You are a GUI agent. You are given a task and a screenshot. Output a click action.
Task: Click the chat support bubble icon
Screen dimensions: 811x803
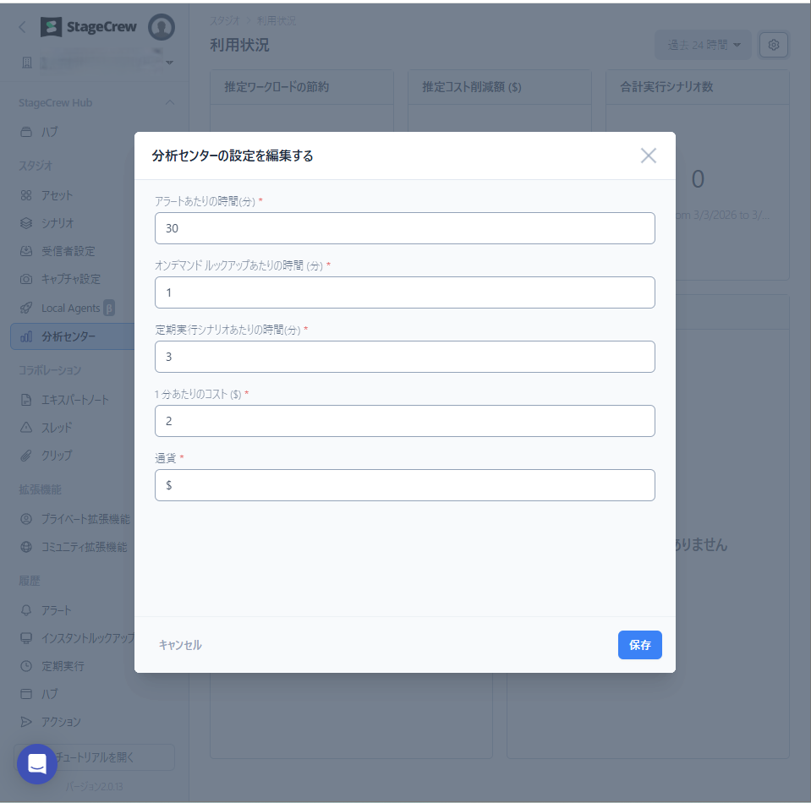click(x=37, y=764)
